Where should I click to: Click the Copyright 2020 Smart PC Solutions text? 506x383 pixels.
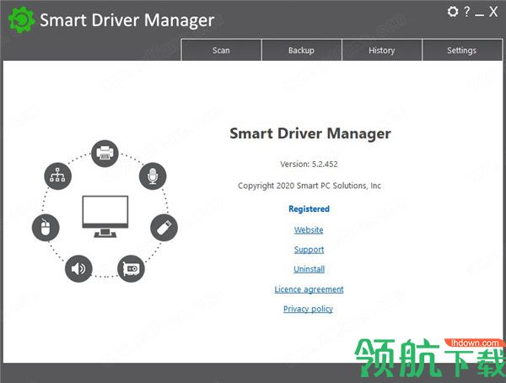(x=310, y=186)
